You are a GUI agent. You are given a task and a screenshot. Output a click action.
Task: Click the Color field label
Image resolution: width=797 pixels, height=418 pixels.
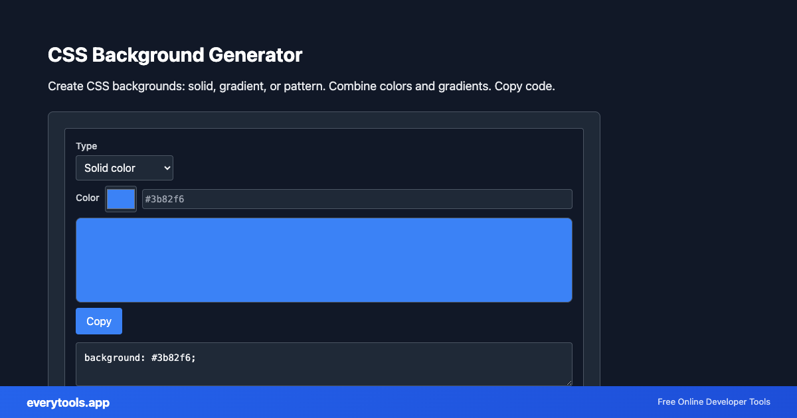point(88,198)
